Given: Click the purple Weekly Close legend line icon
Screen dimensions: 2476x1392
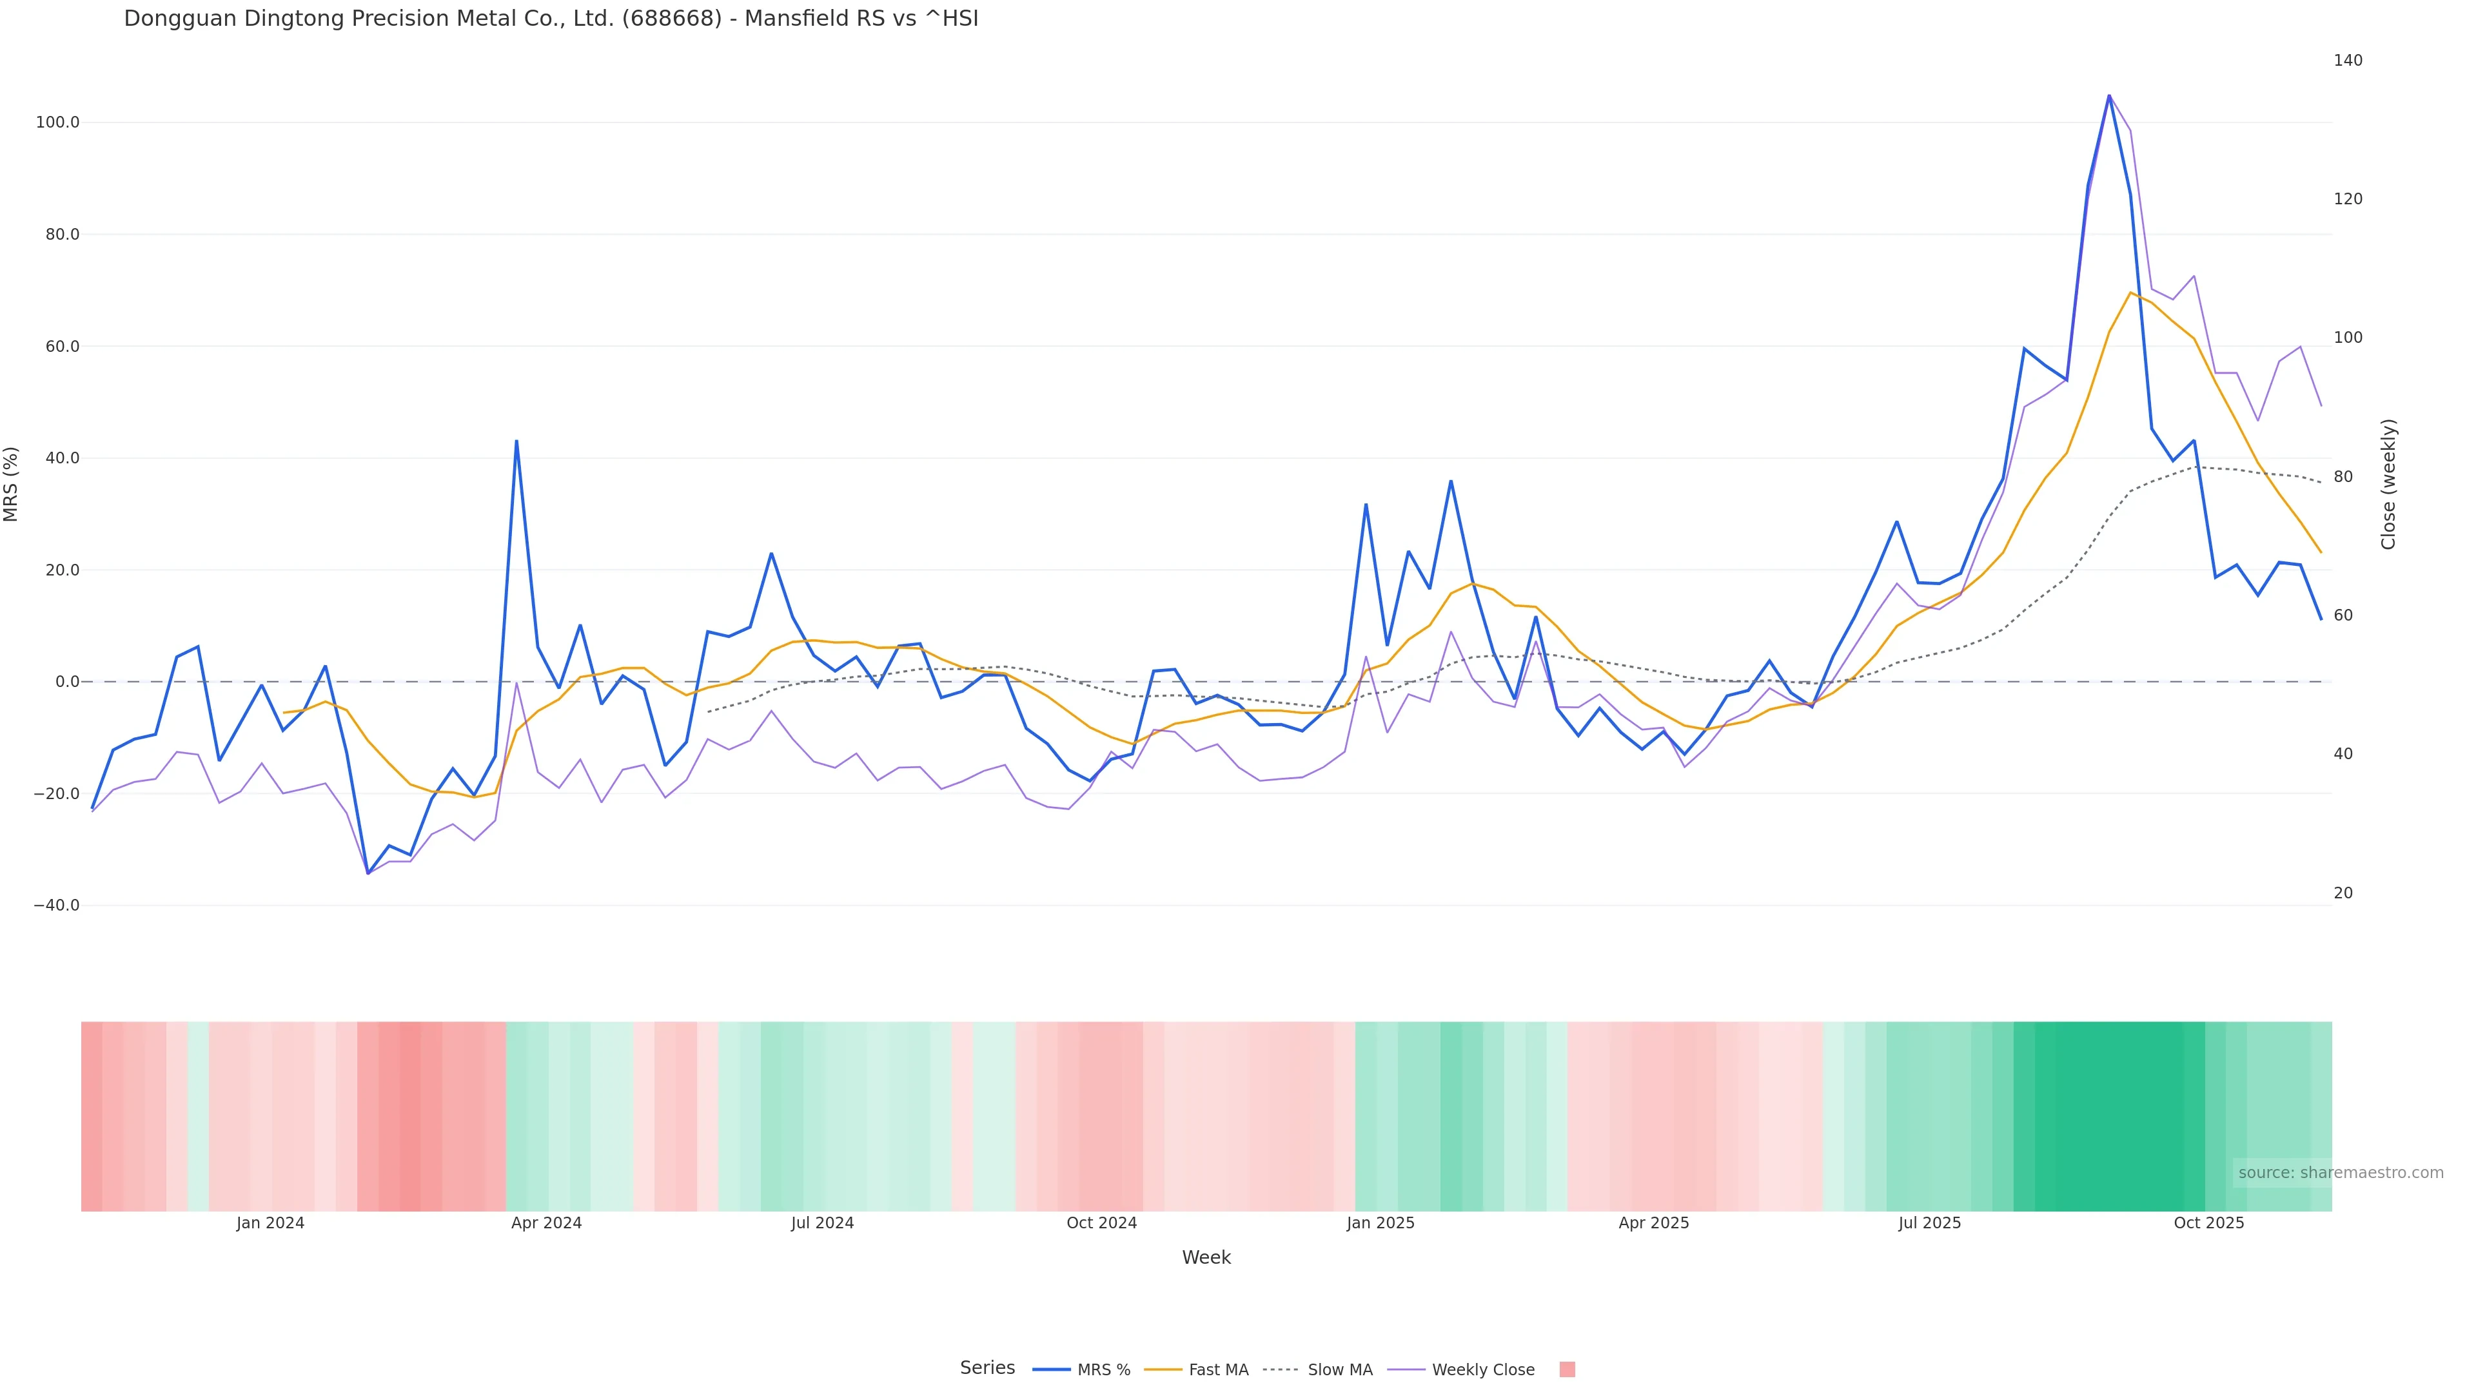Looking at the screenshot, I should click(1406, 1370).
